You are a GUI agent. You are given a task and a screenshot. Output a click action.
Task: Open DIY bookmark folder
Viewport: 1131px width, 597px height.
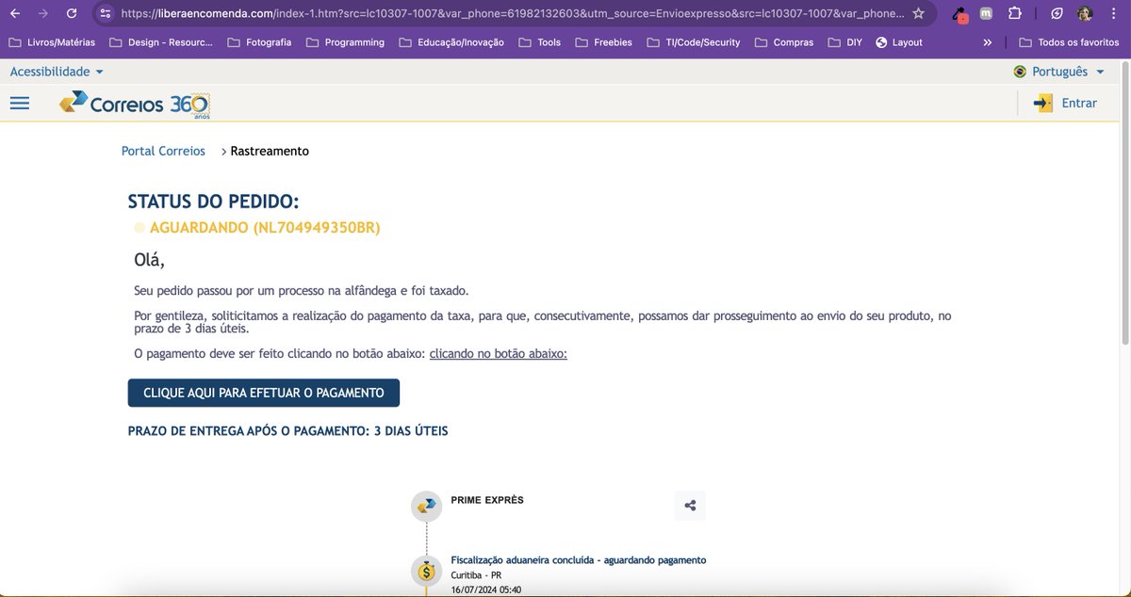(x=844, y=42)
